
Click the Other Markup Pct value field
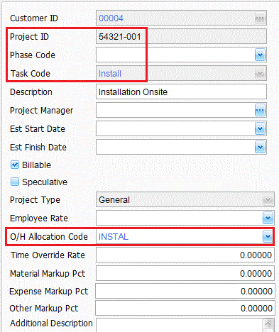185,308
